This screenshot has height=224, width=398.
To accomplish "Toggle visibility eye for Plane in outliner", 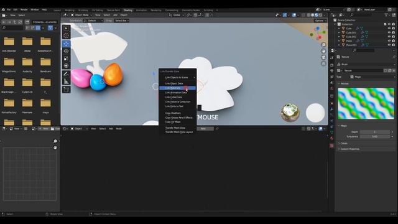I will [389, 40].
